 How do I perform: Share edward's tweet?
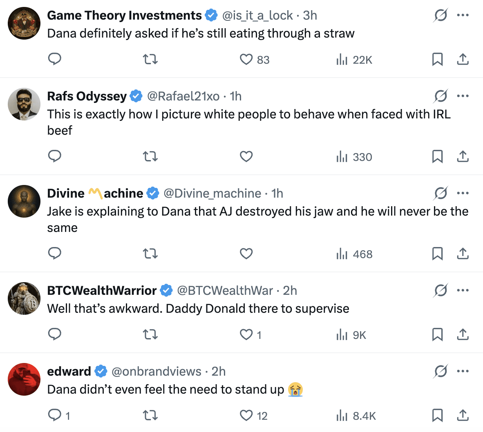coord(463,416)
